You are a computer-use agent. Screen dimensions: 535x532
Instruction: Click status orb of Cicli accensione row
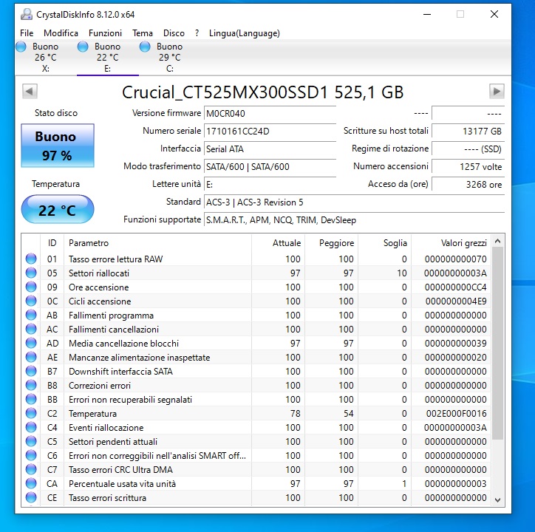pyautogui.click(x=31, y=301)
